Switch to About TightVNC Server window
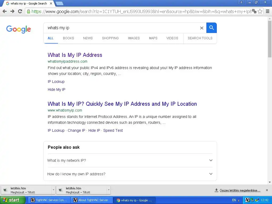272x204 pixels. click(92, 200)
